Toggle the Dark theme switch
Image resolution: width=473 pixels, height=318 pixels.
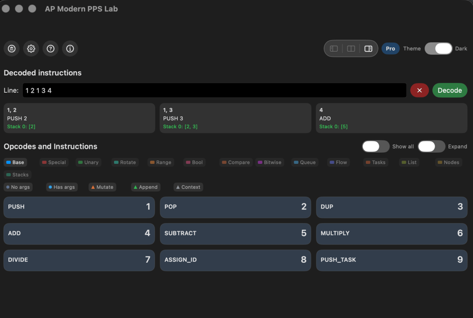pos(438,48)
